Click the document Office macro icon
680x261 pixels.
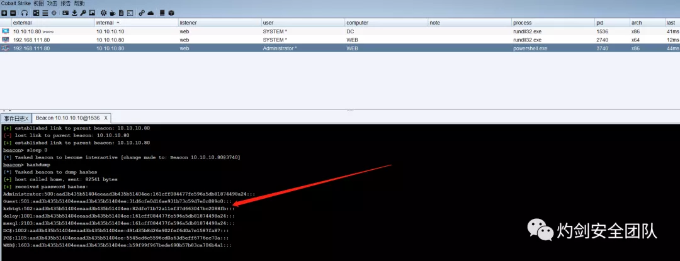121,13
